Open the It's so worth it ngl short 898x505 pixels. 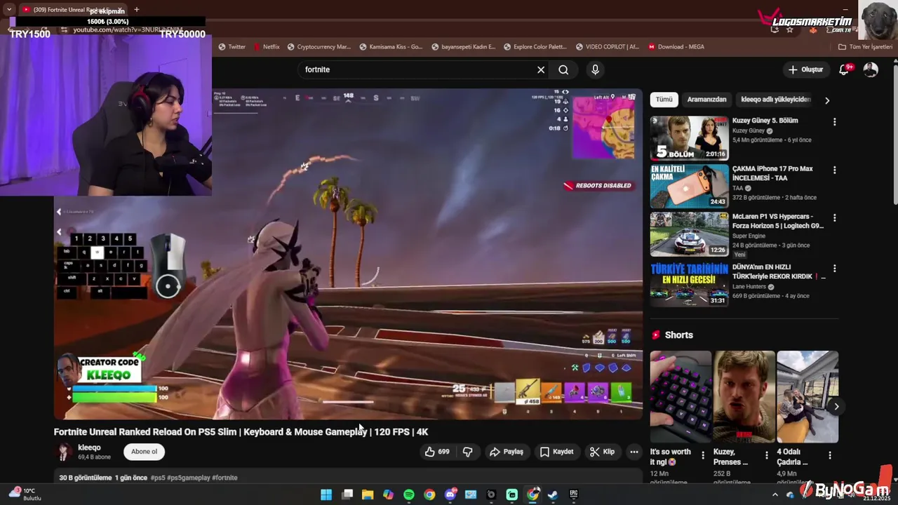point(681,397)
